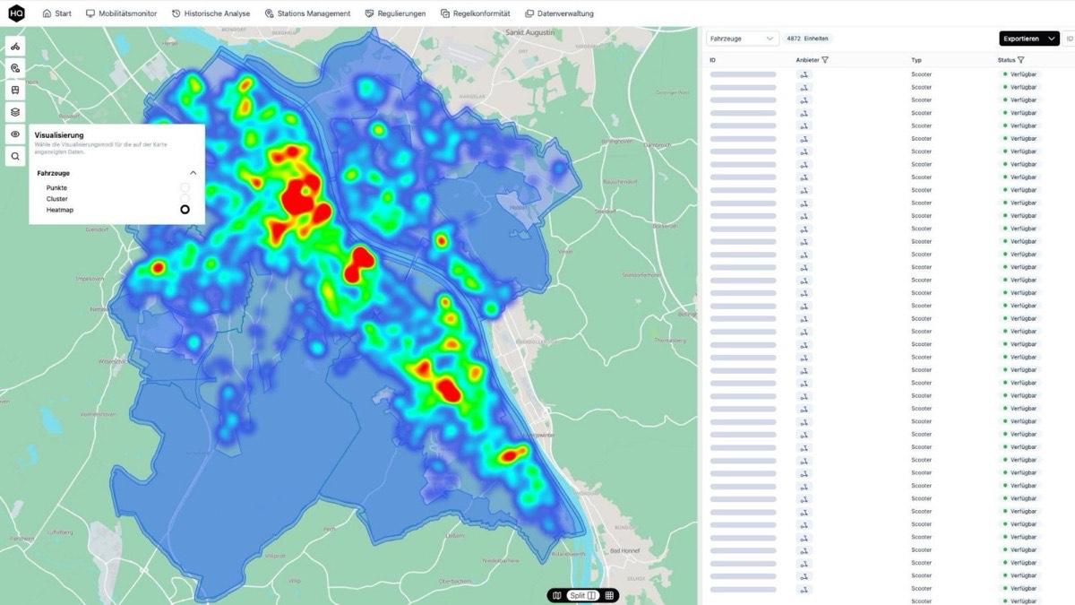
Task: Open the stations pin map tool
Action: [x=15, y=68]
